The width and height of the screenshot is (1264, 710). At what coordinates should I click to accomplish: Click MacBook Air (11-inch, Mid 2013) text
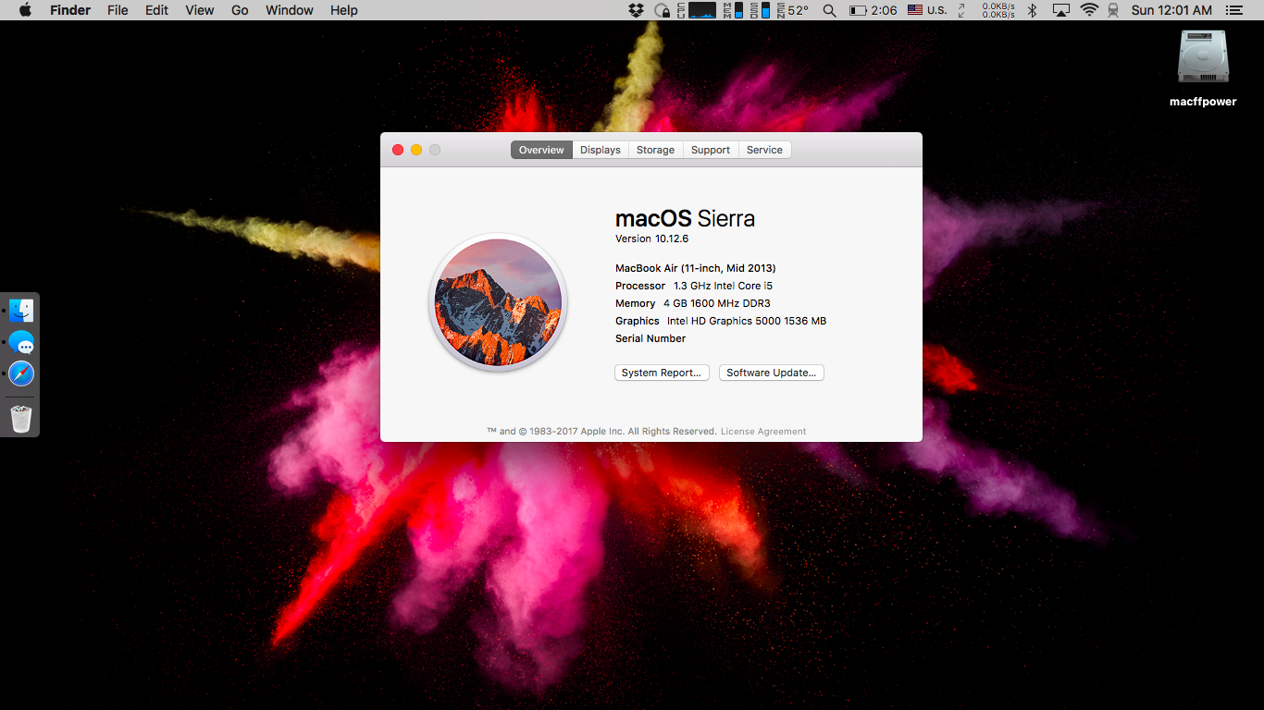696,268
